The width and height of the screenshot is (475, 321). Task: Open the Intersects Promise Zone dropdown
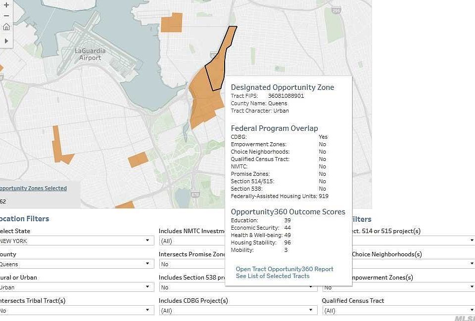[192, 264]
